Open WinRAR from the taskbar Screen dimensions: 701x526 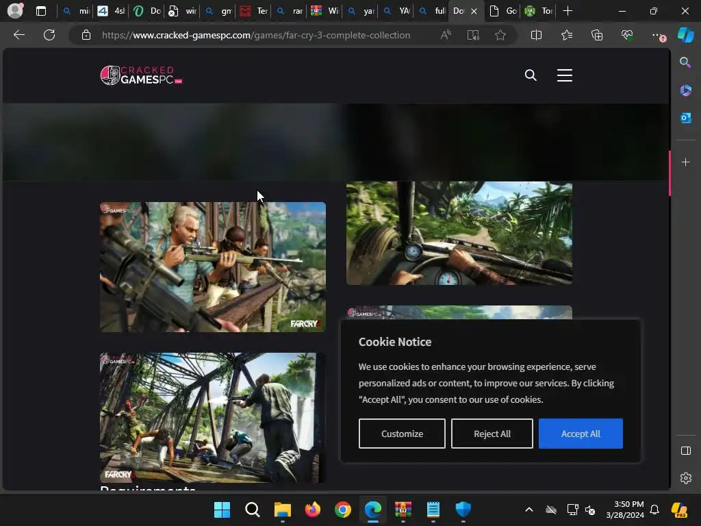click(403, 510)
